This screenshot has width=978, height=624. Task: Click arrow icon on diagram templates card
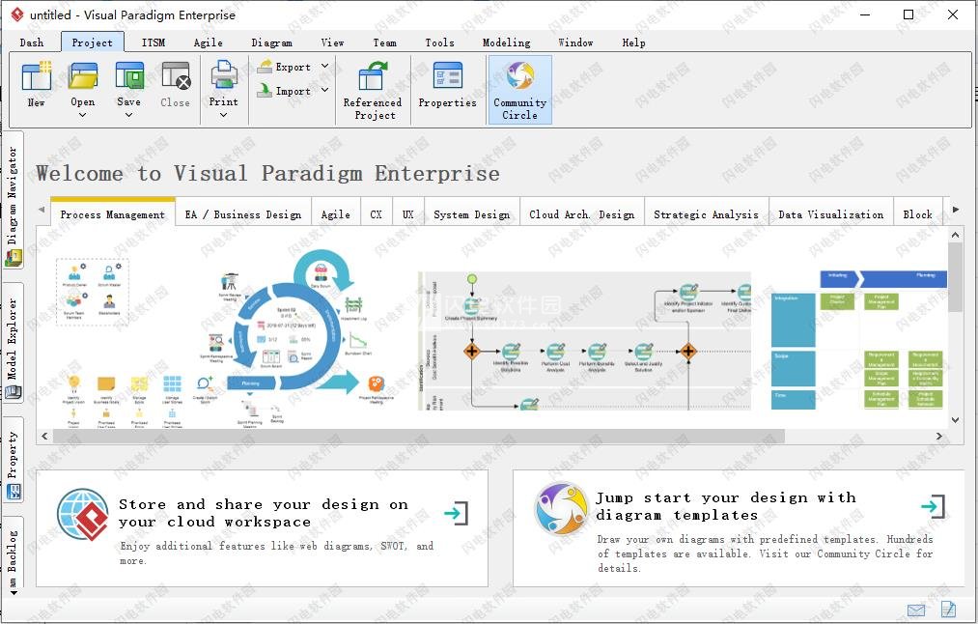tap(933, 506)
